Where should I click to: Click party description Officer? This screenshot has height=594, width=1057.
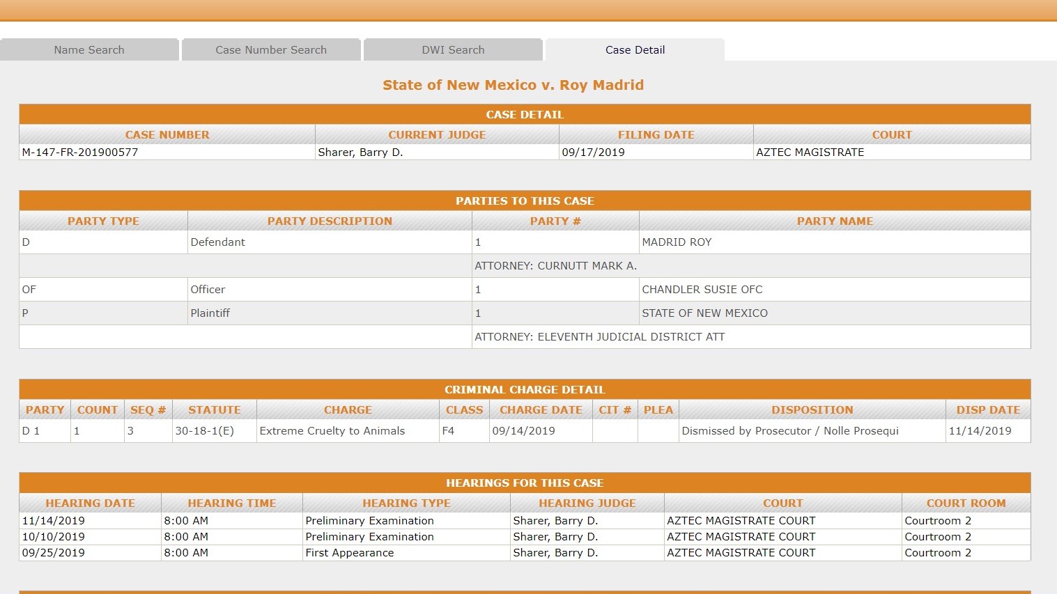tap(208, 290)
